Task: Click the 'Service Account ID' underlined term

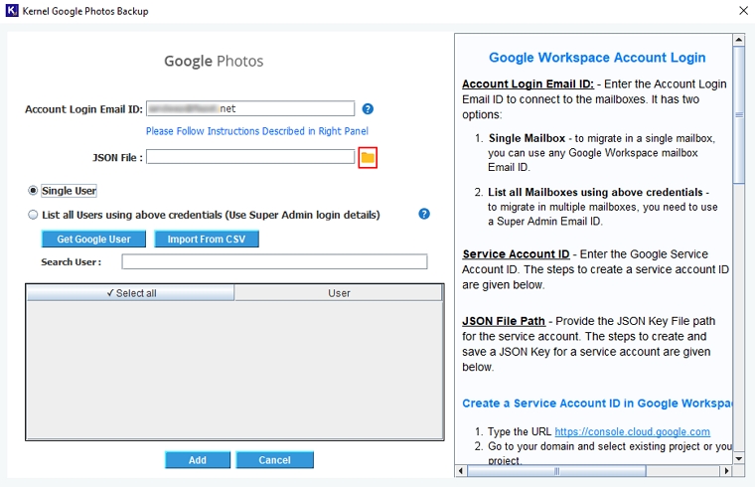Action: [516, 253]
